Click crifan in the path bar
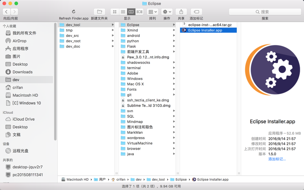304x190 pixels. click(x=119, y=179)
